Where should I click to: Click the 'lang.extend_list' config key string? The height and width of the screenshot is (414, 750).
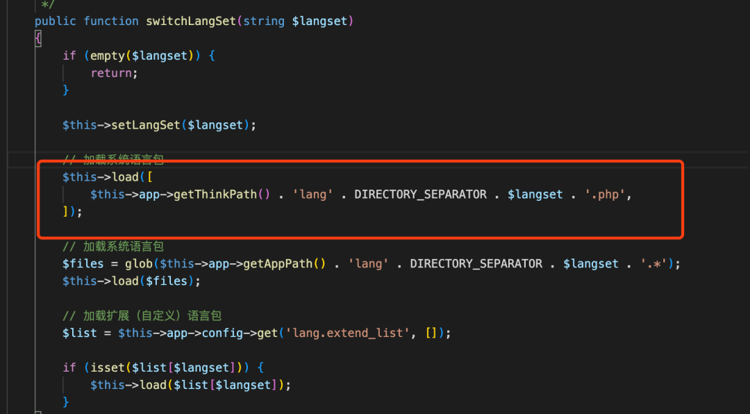348,333
